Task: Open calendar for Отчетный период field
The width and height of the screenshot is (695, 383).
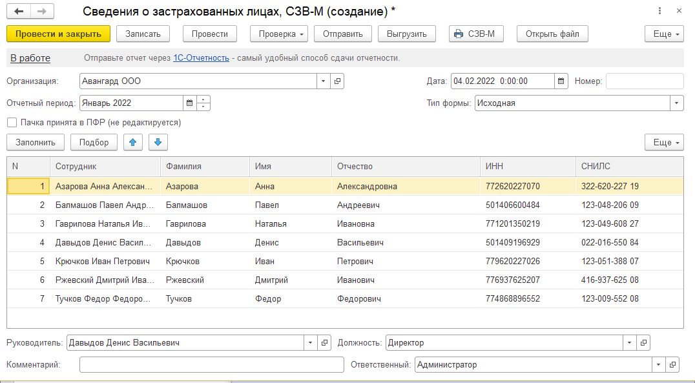Action: pyautogui.click(x=190, y=103)
